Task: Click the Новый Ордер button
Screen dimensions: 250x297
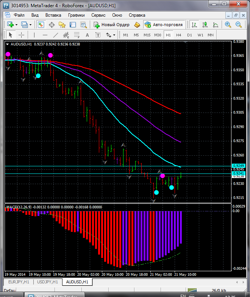Action: click(x=111, y=25)
